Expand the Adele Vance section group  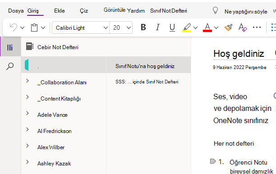[x=28, y=113]
